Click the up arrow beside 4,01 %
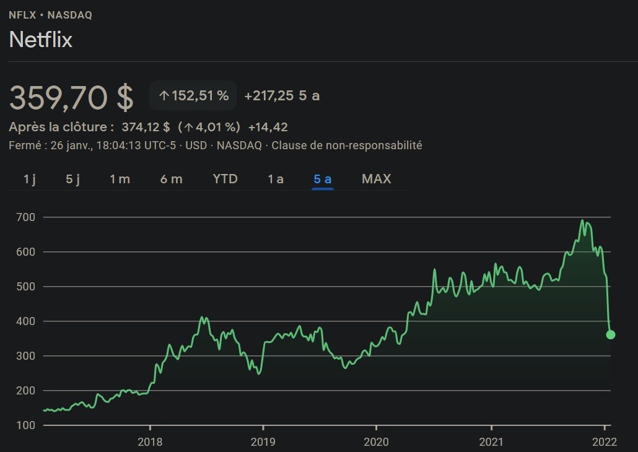Screen dimensions: 638x452 click(x=189, y=128)
